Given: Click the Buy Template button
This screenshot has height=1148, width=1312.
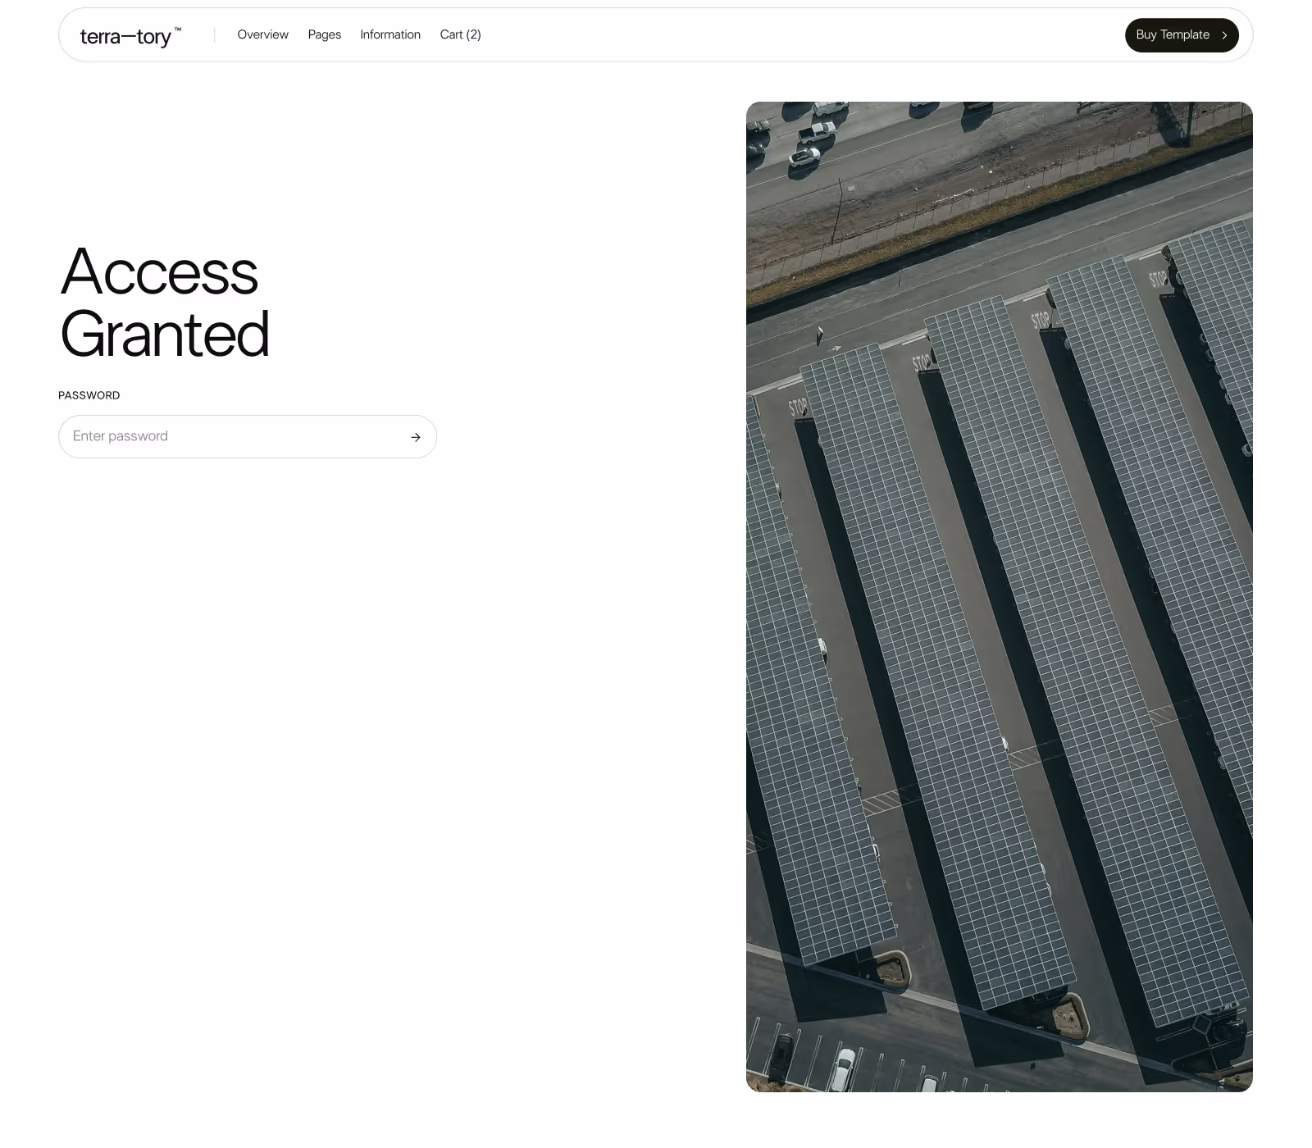Looking at the screenshot, I should pyautogui.click(x=1182, y=35).
